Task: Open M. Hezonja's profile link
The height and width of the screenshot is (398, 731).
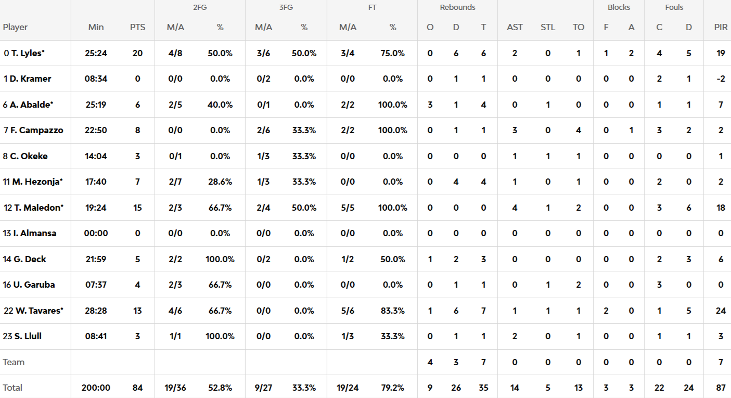Action: [36, 182]
